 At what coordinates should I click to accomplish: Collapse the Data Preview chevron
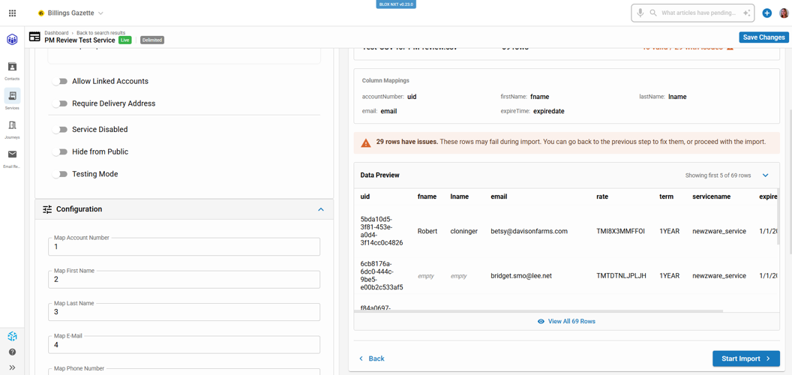pyautogui.click(x=765, y=175)
